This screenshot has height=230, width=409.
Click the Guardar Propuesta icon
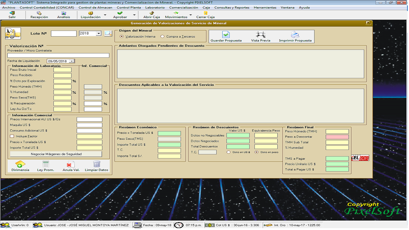[x=226, y=34]
